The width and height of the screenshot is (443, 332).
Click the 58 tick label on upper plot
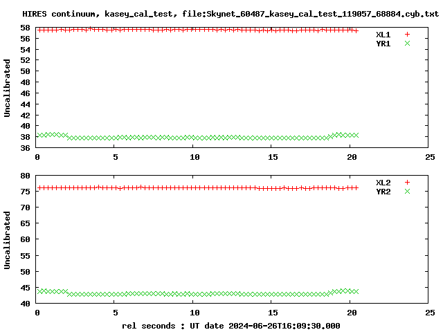[x=25, y=28]
